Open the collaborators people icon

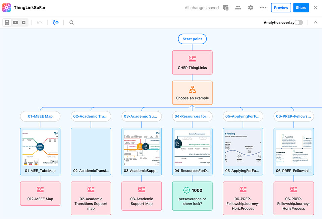(x=238, y=8)
